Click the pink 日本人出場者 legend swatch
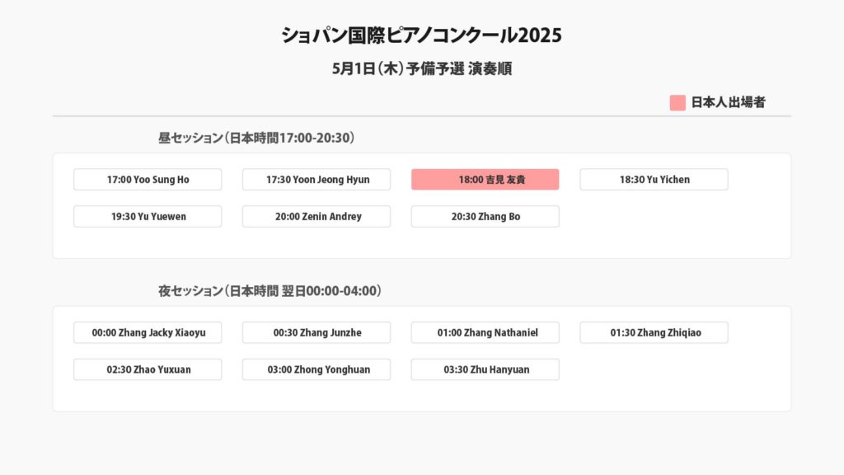 click(678, 103)
